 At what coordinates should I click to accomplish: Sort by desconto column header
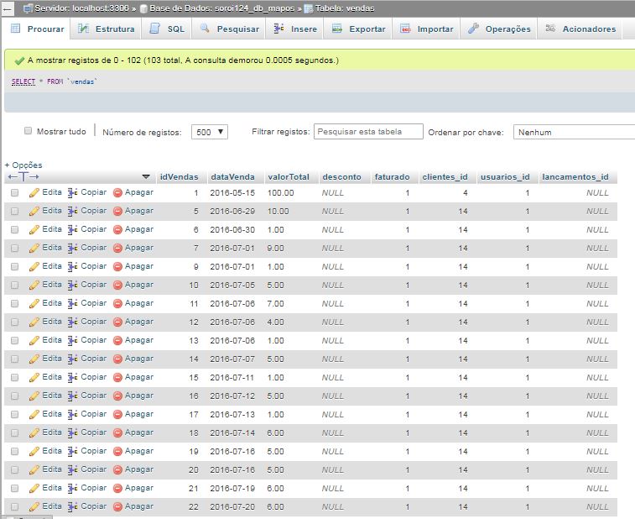[x=341, y=177]
